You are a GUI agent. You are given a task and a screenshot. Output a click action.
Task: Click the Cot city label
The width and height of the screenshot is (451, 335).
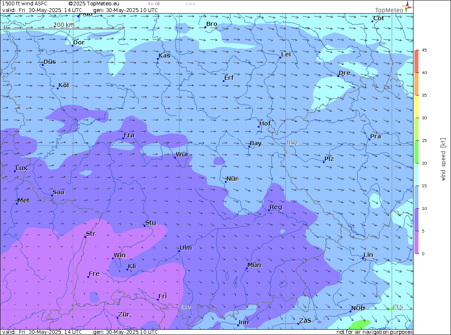coord(379,18)
